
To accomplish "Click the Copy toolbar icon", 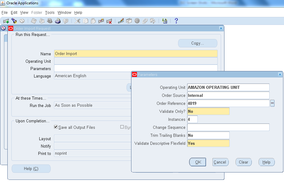I will tap(85, 21).
